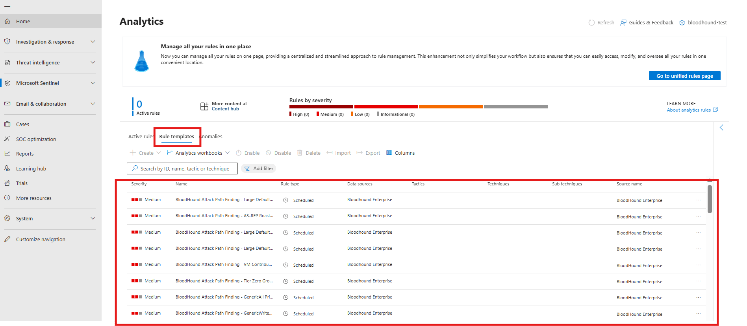747x326 pixels.
Task: Click the rules search field
Action: (x=182, y=168)
